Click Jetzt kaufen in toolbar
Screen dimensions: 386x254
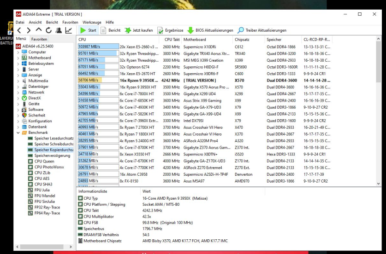point(139,30)
